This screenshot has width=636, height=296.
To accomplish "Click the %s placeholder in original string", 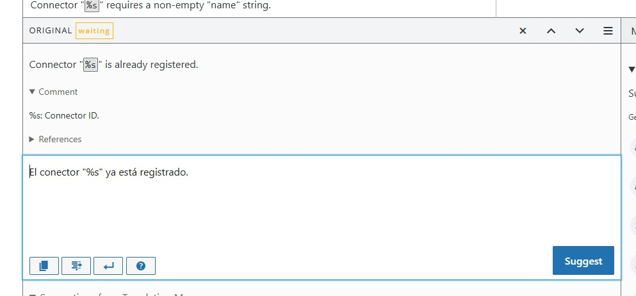I will coord(91,65).
